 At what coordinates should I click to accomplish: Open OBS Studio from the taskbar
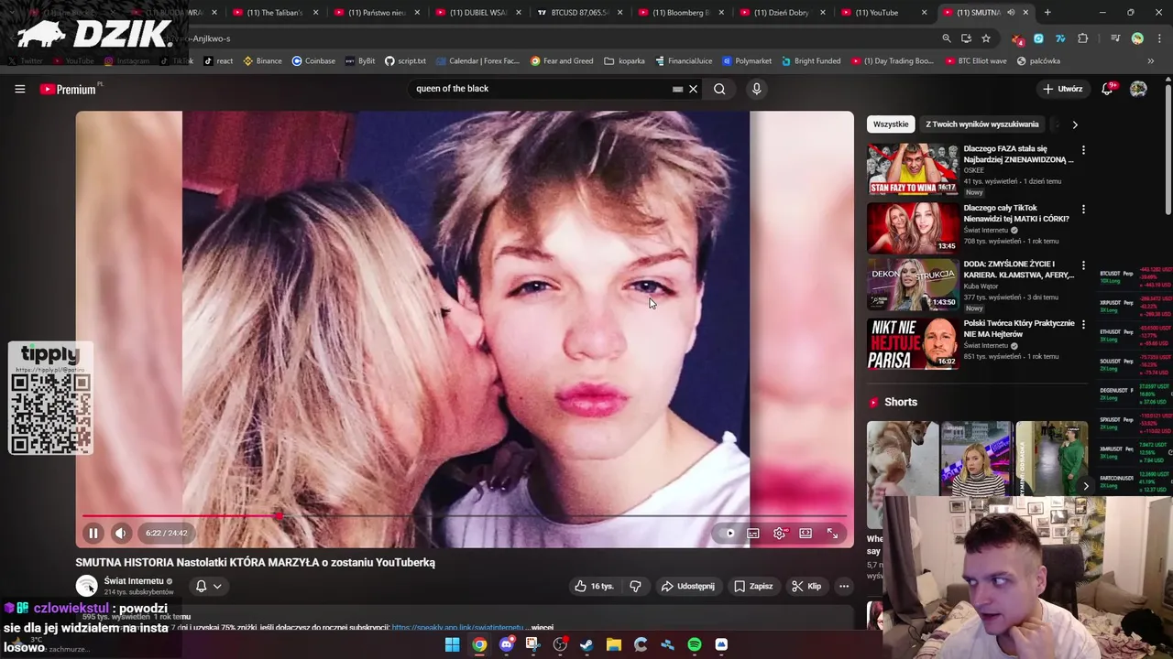click(x=560, y=644)
